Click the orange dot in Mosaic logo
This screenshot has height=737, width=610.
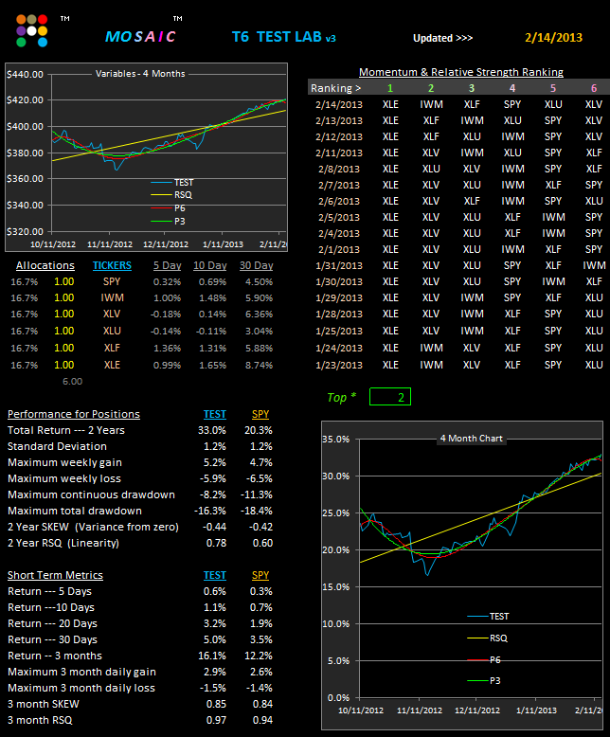[21, 19]
